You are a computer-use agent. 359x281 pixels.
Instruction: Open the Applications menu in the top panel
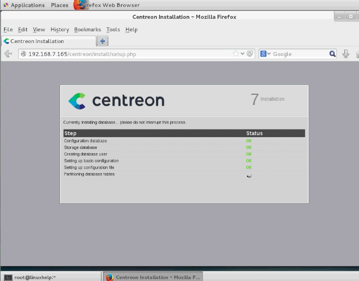coord(28,5)
